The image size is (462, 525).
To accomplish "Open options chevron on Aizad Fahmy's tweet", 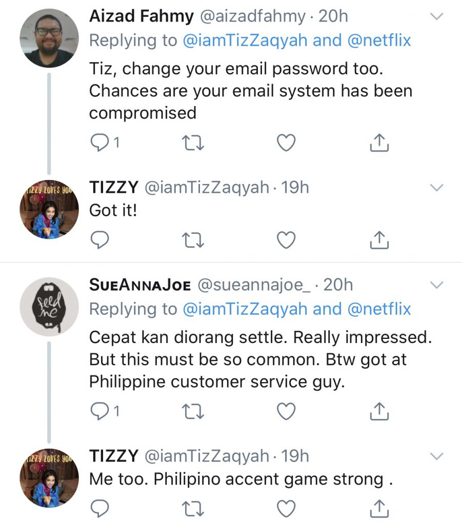I will 436,16.
